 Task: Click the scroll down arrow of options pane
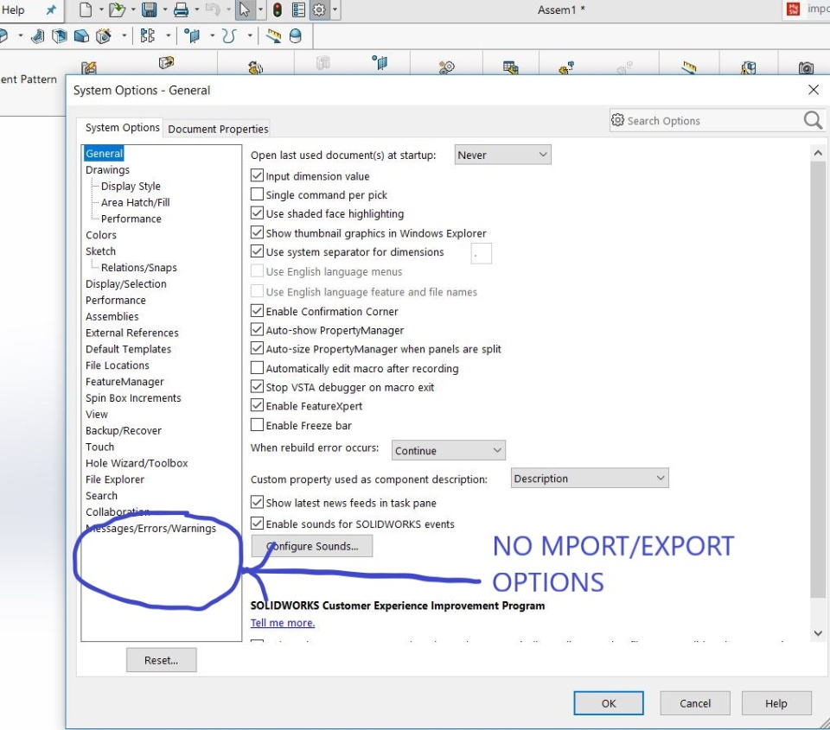tap(818, 633)
